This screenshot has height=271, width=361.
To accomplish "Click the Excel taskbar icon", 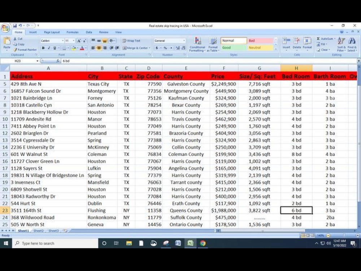I will [x=190, y=243].
